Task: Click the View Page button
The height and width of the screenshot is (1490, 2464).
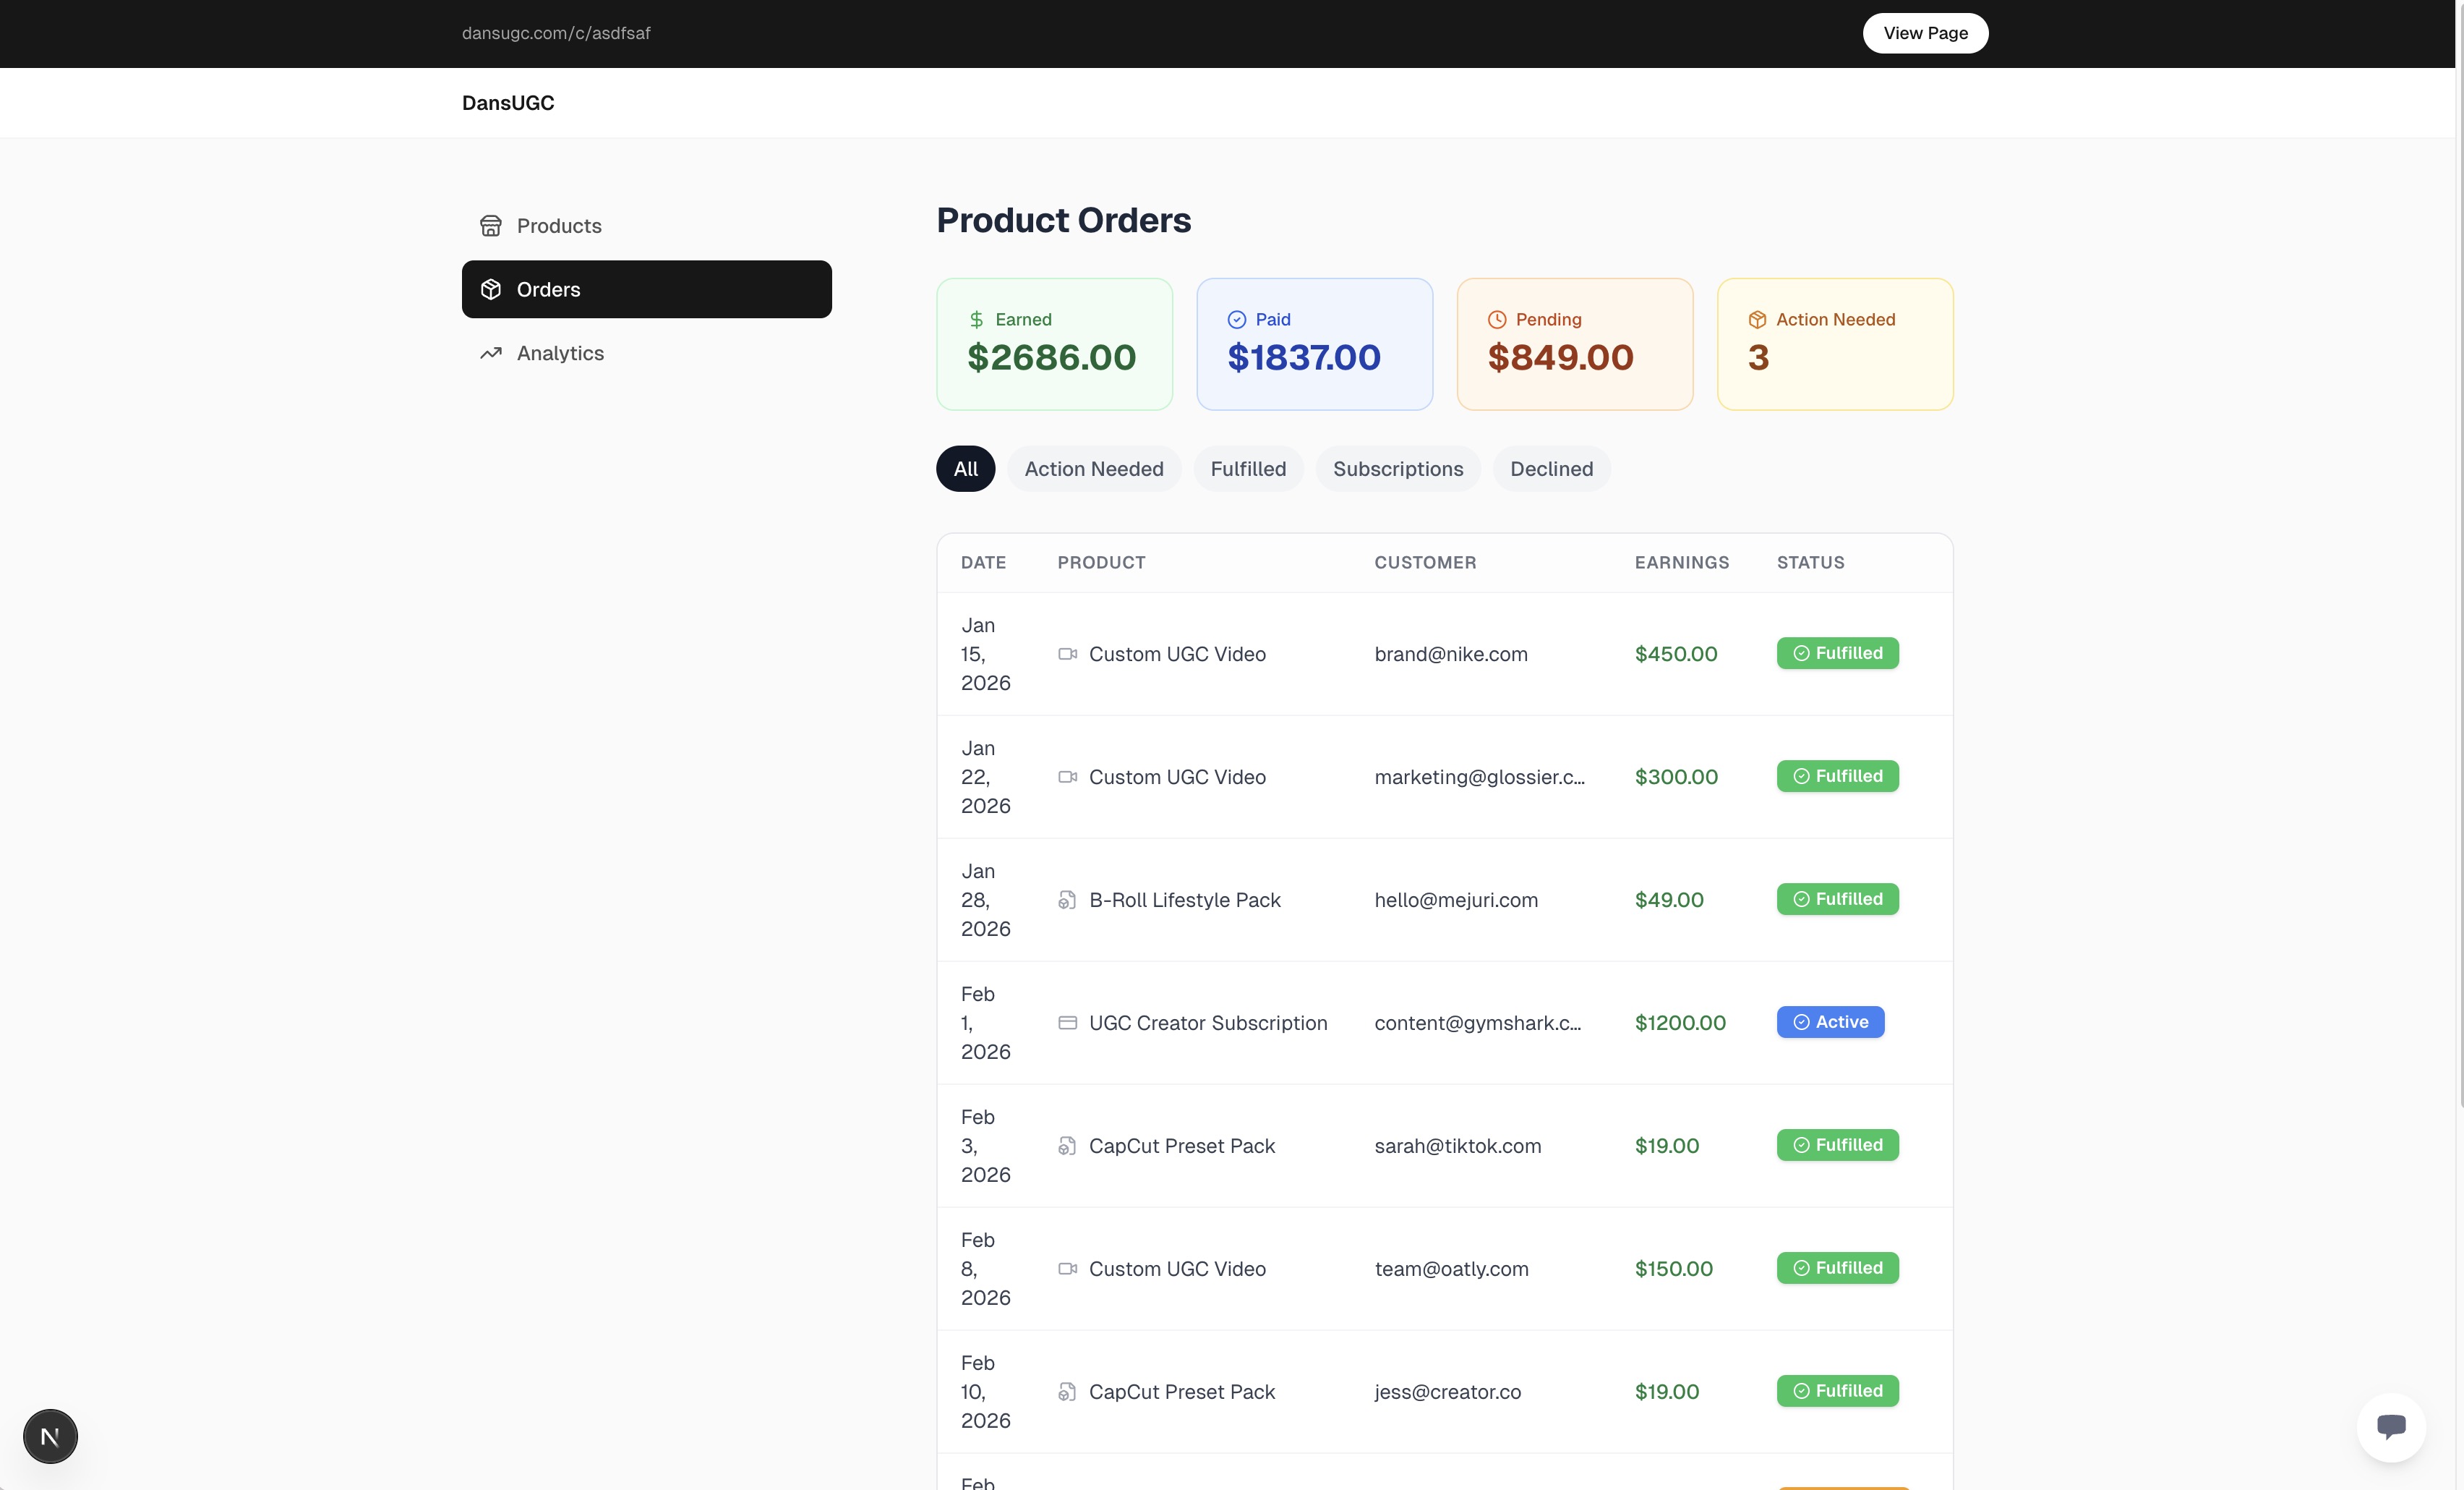Action: coord(1925,32)
